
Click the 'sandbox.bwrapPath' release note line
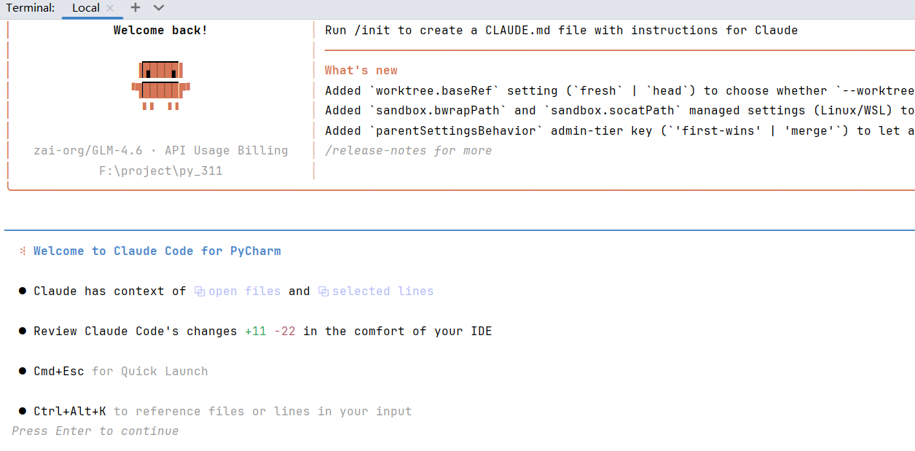pos(619,111)
